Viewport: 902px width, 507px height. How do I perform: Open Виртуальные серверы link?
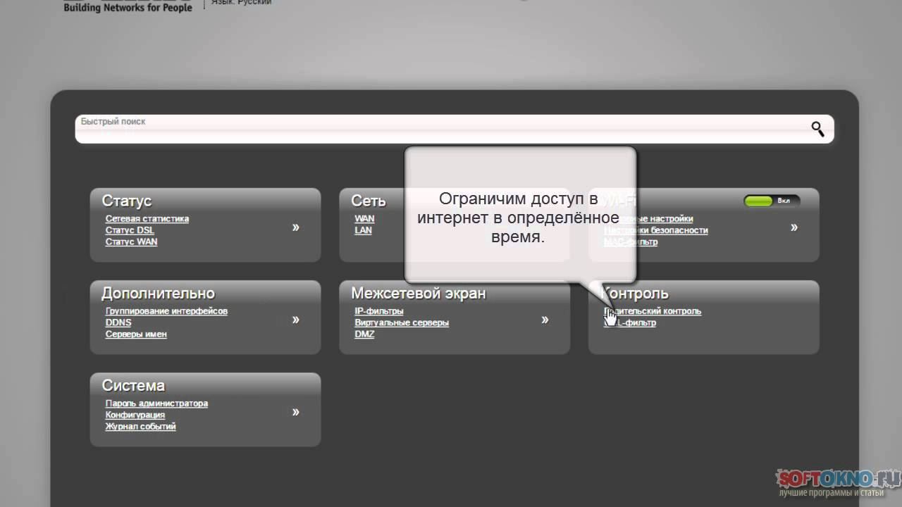(402, 323)
